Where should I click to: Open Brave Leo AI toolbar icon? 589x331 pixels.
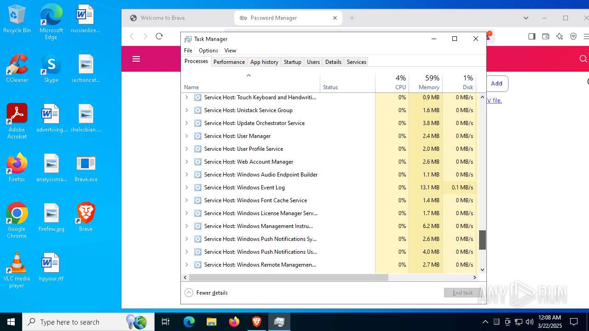point(560,36)
